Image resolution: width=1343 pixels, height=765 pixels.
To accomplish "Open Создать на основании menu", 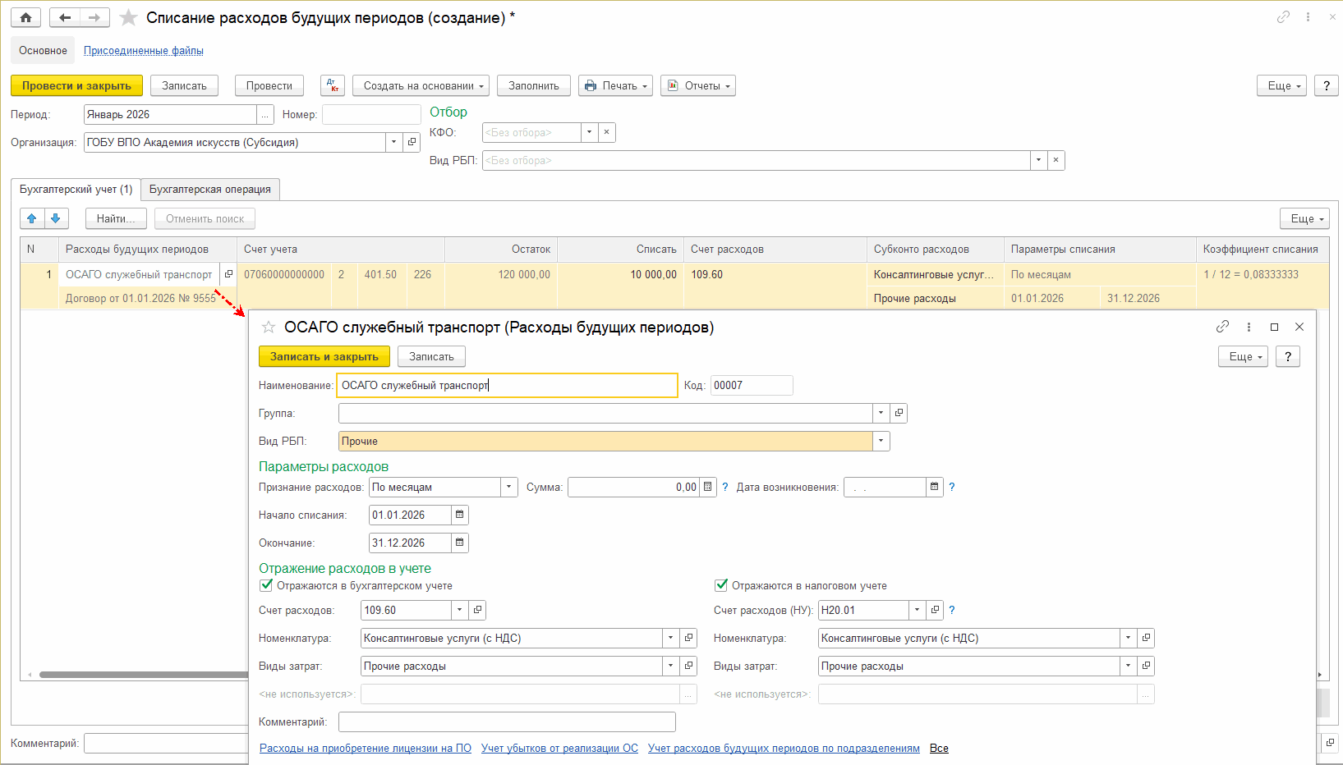I will (421, 85).
